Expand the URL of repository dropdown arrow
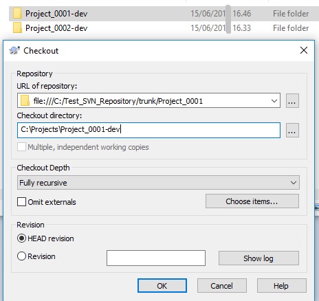Image resolution: width=319 pixels, height=301 pixels. pos(274,101)
